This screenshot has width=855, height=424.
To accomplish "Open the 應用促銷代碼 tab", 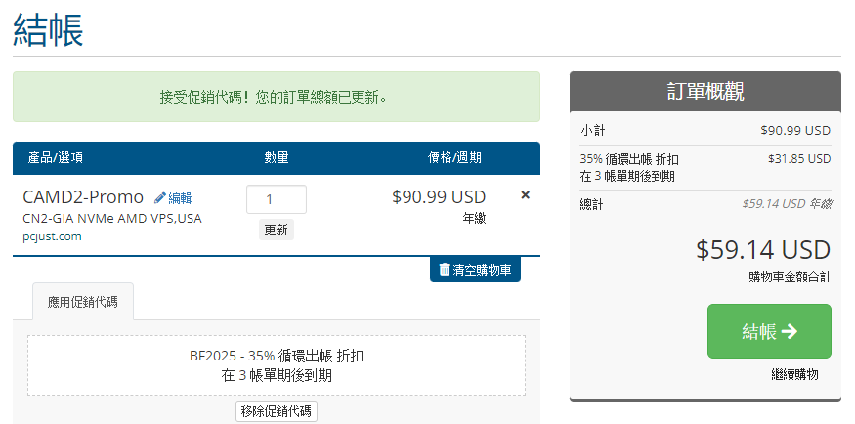I will pos(83,302).
